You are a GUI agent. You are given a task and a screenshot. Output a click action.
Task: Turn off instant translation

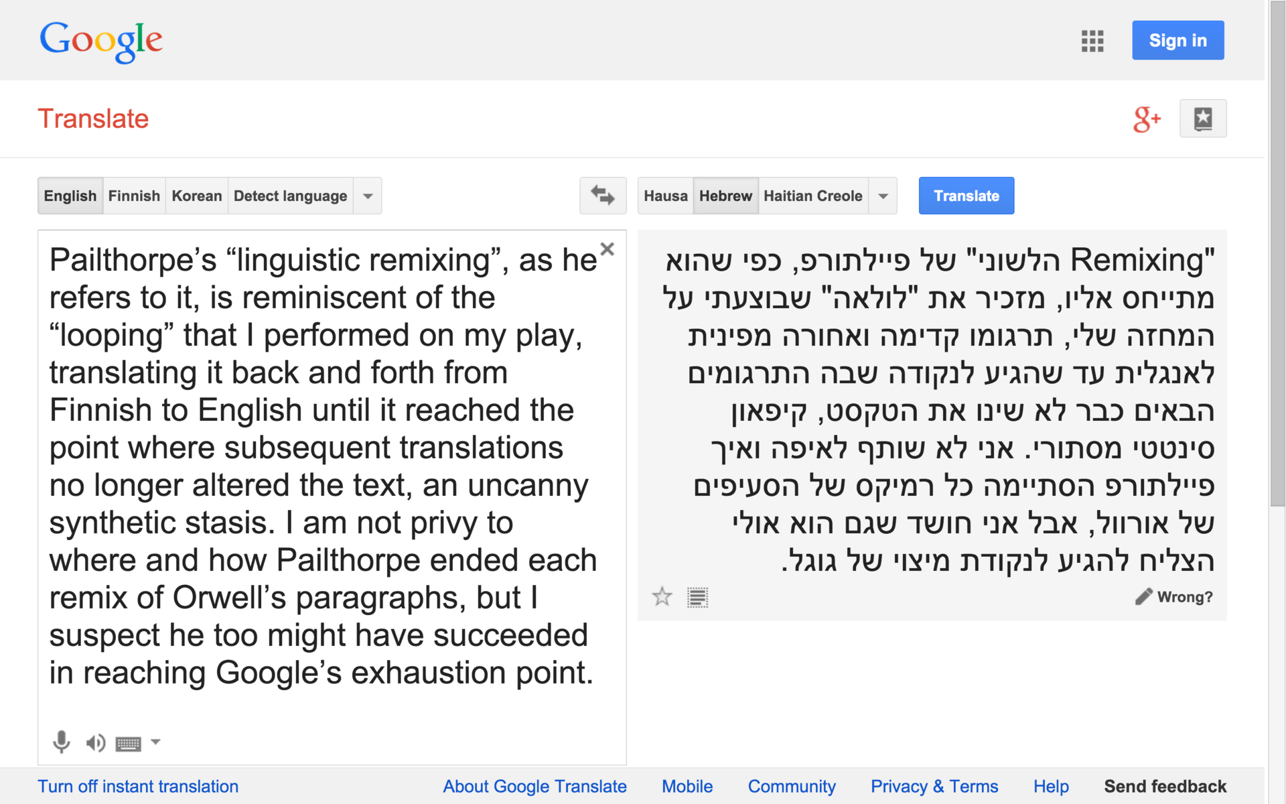138,786
